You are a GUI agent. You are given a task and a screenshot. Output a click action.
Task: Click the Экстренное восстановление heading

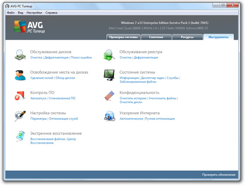(x=56, y=134)
